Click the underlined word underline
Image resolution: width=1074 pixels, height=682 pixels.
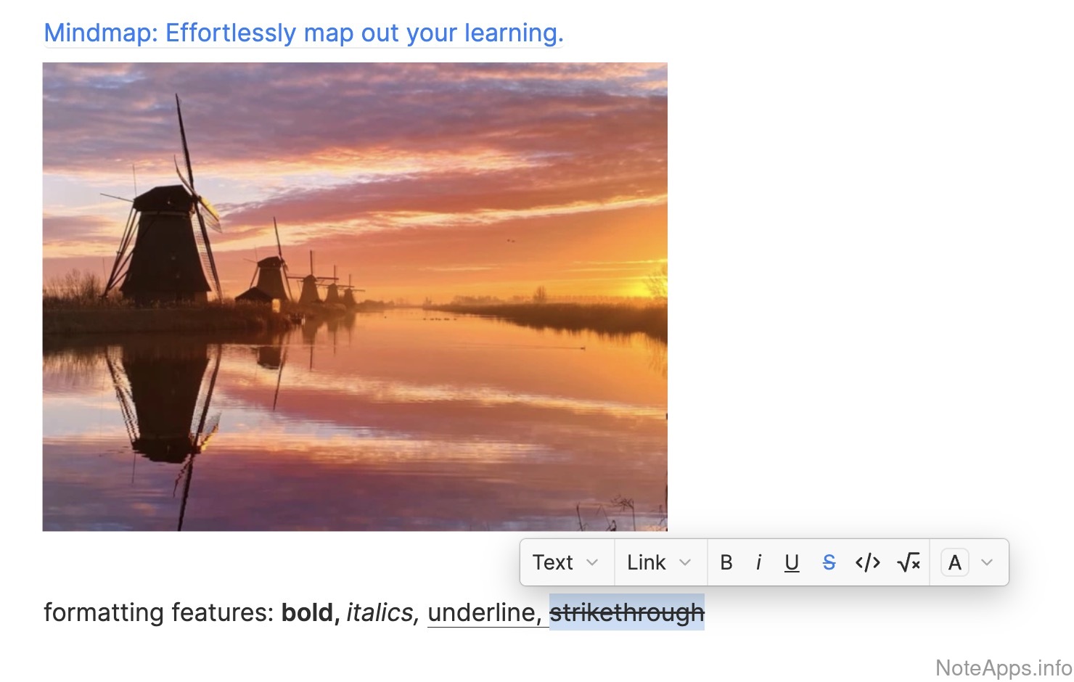pyautogui.click(x=481, y=612)
